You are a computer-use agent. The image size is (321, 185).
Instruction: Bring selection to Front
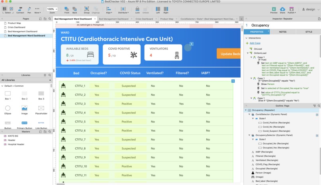[67, 10]
